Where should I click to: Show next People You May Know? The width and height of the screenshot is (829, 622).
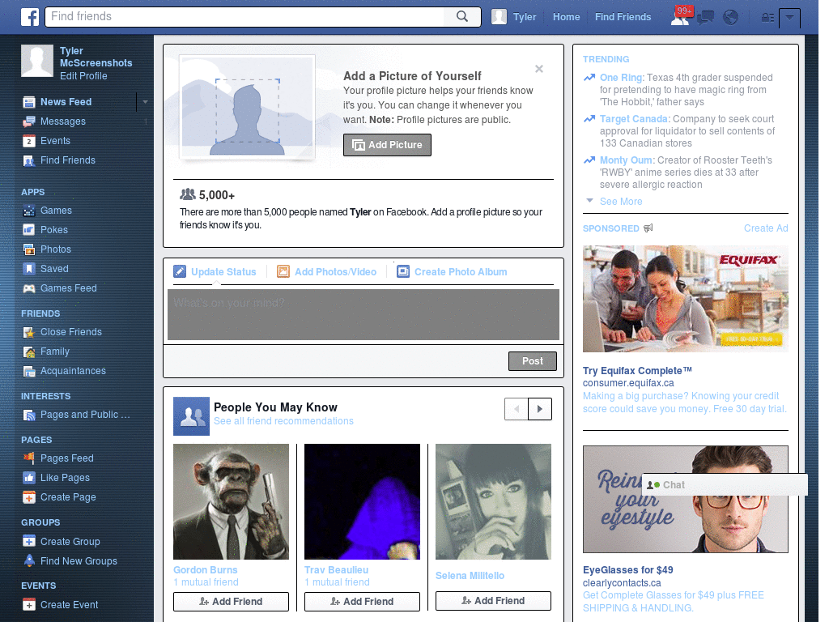point(540,409)
